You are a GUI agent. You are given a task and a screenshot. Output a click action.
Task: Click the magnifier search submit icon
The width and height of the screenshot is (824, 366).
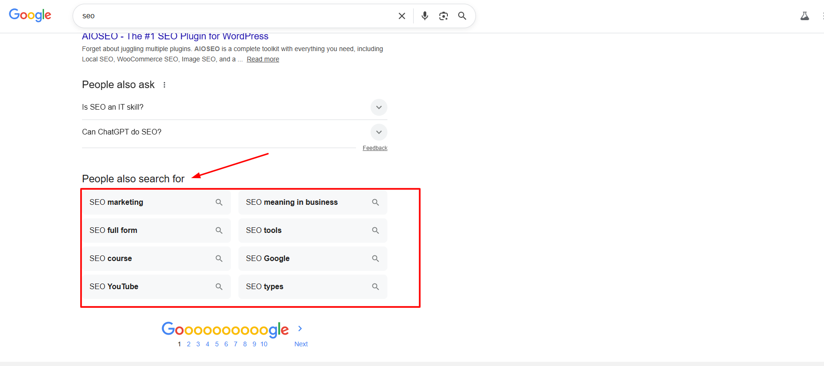tap(462, 16)
